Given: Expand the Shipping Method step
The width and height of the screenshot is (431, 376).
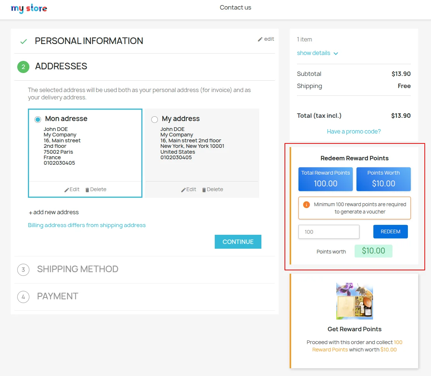Looking at the screenshot, I should pyautogui.click(x=77, y=269).
